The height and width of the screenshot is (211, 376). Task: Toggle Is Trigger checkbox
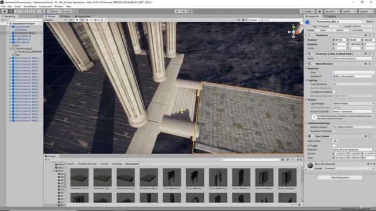coord(334,146)
